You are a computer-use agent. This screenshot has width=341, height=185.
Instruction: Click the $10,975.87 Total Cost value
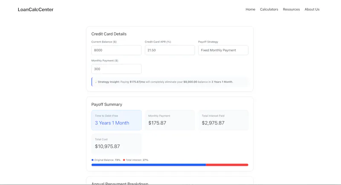[x=107, y=146]
